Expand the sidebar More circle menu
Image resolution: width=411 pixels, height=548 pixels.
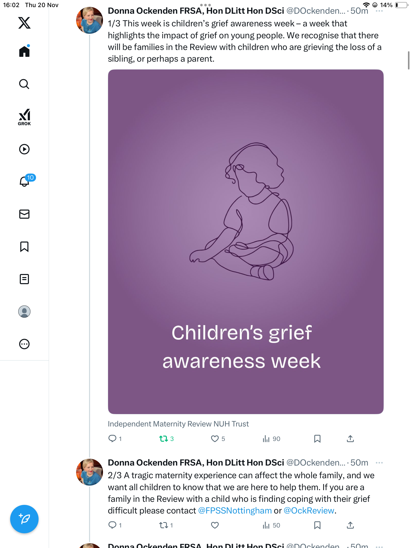(24, 344)
